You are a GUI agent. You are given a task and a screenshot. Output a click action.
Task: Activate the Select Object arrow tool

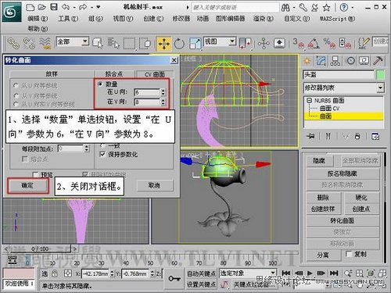[x=98, y=43]
